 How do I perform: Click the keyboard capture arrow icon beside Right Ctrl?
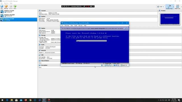tap(122, 65)
